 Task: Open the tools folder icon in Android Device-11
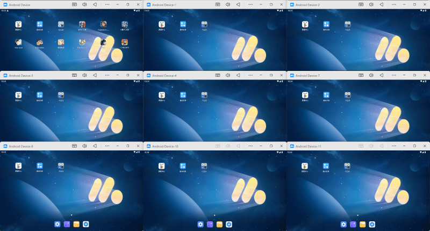tap(347, 166)
